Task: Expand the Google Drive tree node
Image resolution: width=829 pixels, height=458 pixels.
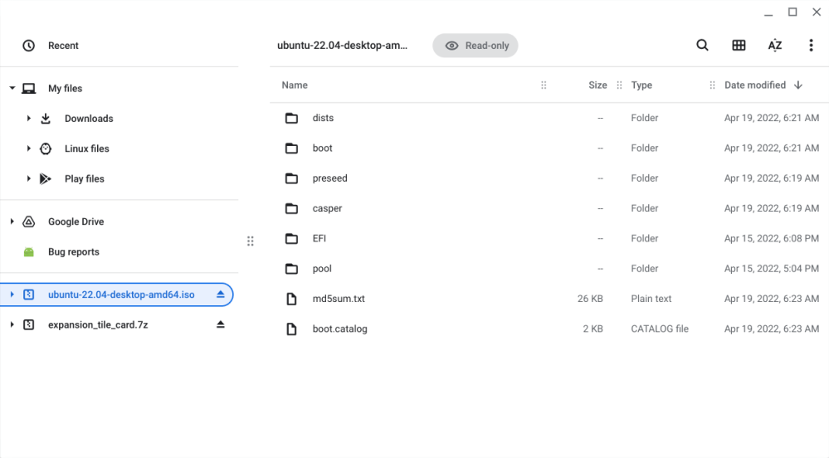Action: 12,222
